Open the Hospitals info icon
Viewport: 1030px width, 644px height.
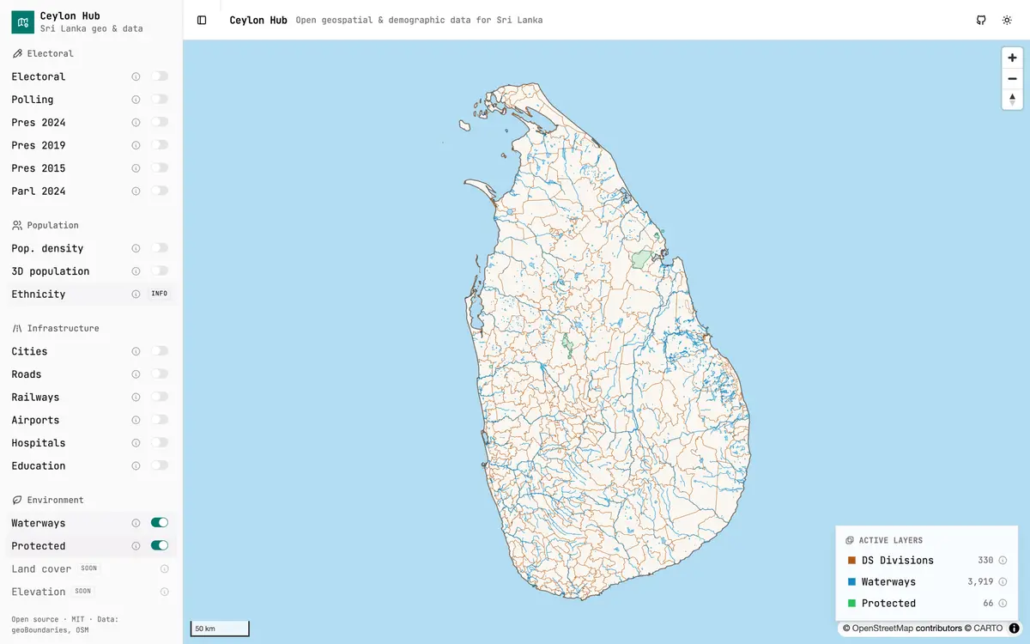(136, 443)
